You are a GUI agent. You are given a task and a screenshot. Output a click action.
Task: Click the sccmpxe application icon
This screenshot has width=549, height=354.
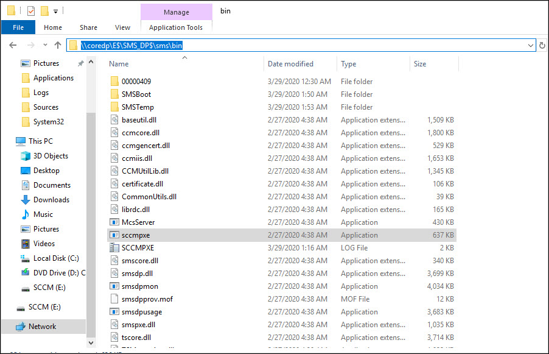coord(114,235)
